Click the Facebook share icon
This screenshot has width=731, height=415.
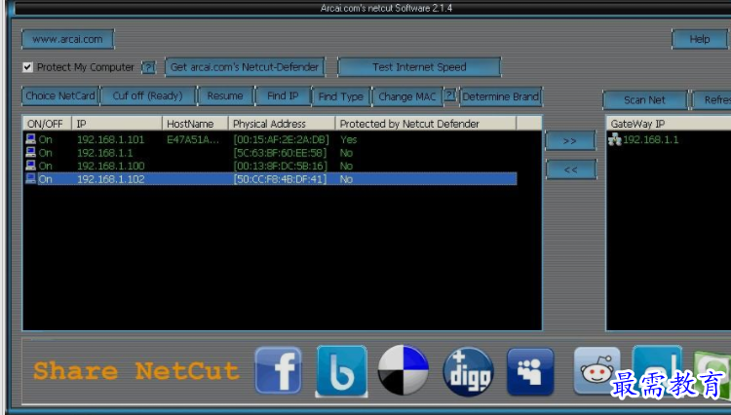pyautogui.click(x=279, y=370)
